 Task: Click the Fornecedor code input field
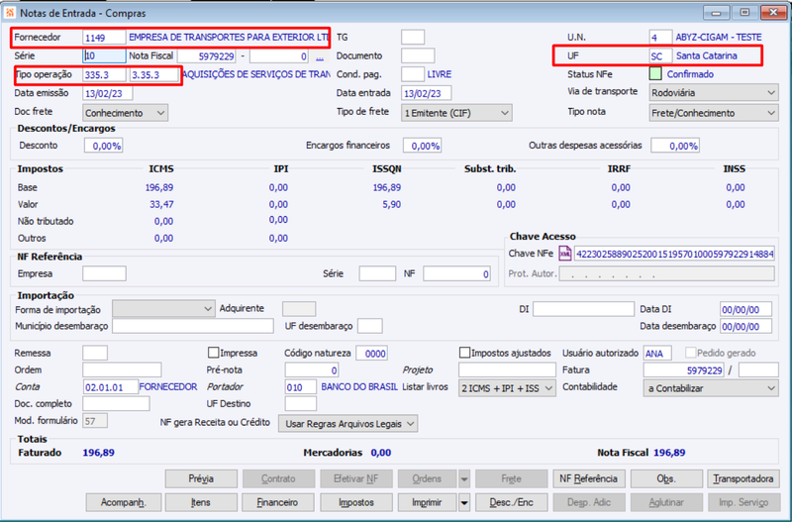tap(104, 38)
